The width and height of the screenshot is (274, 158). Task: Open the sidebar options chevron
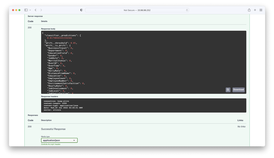30,10
